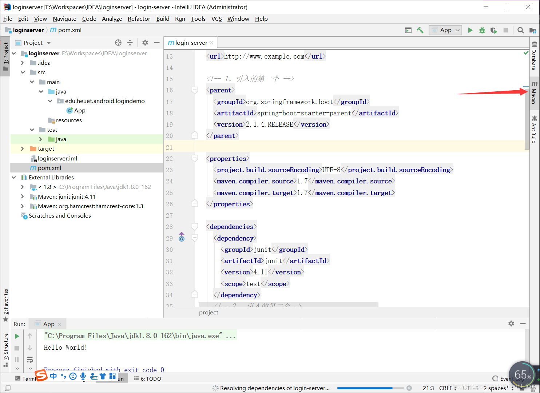Open the Build menu
Image resolution: width=540 pixels, height=393 pixels.
[163, 19]
